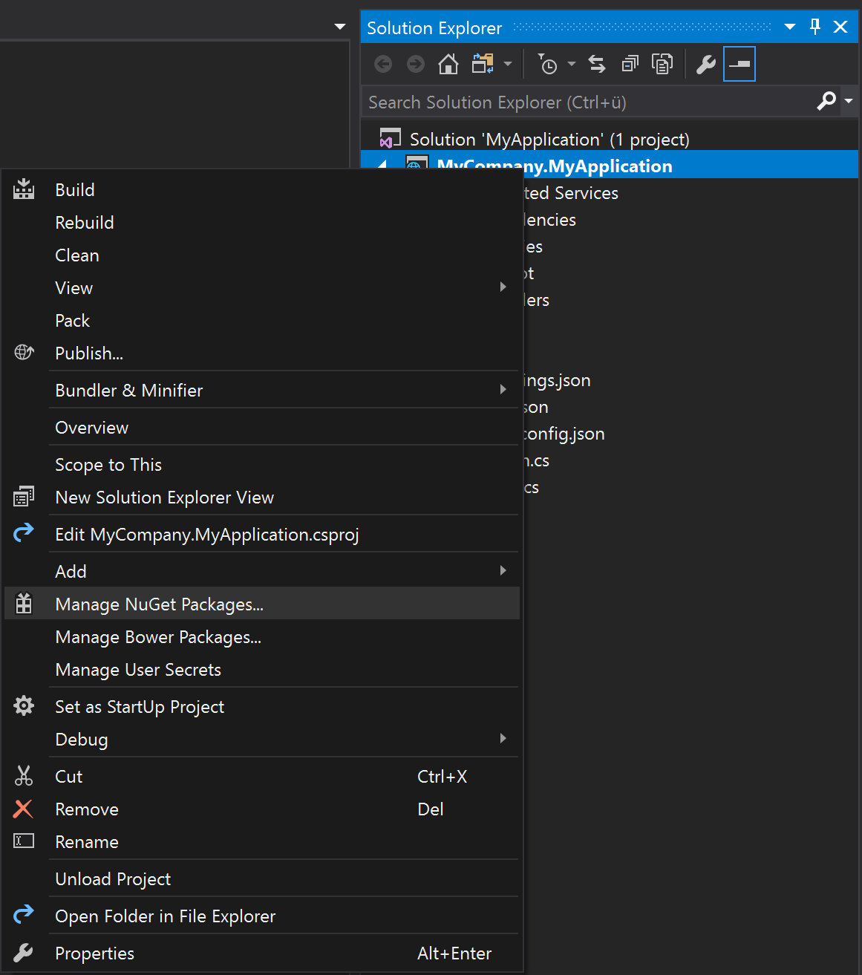Choose Set as StartUp Project
The height and width of the screenshot is (975, 862).
[140, 707]
